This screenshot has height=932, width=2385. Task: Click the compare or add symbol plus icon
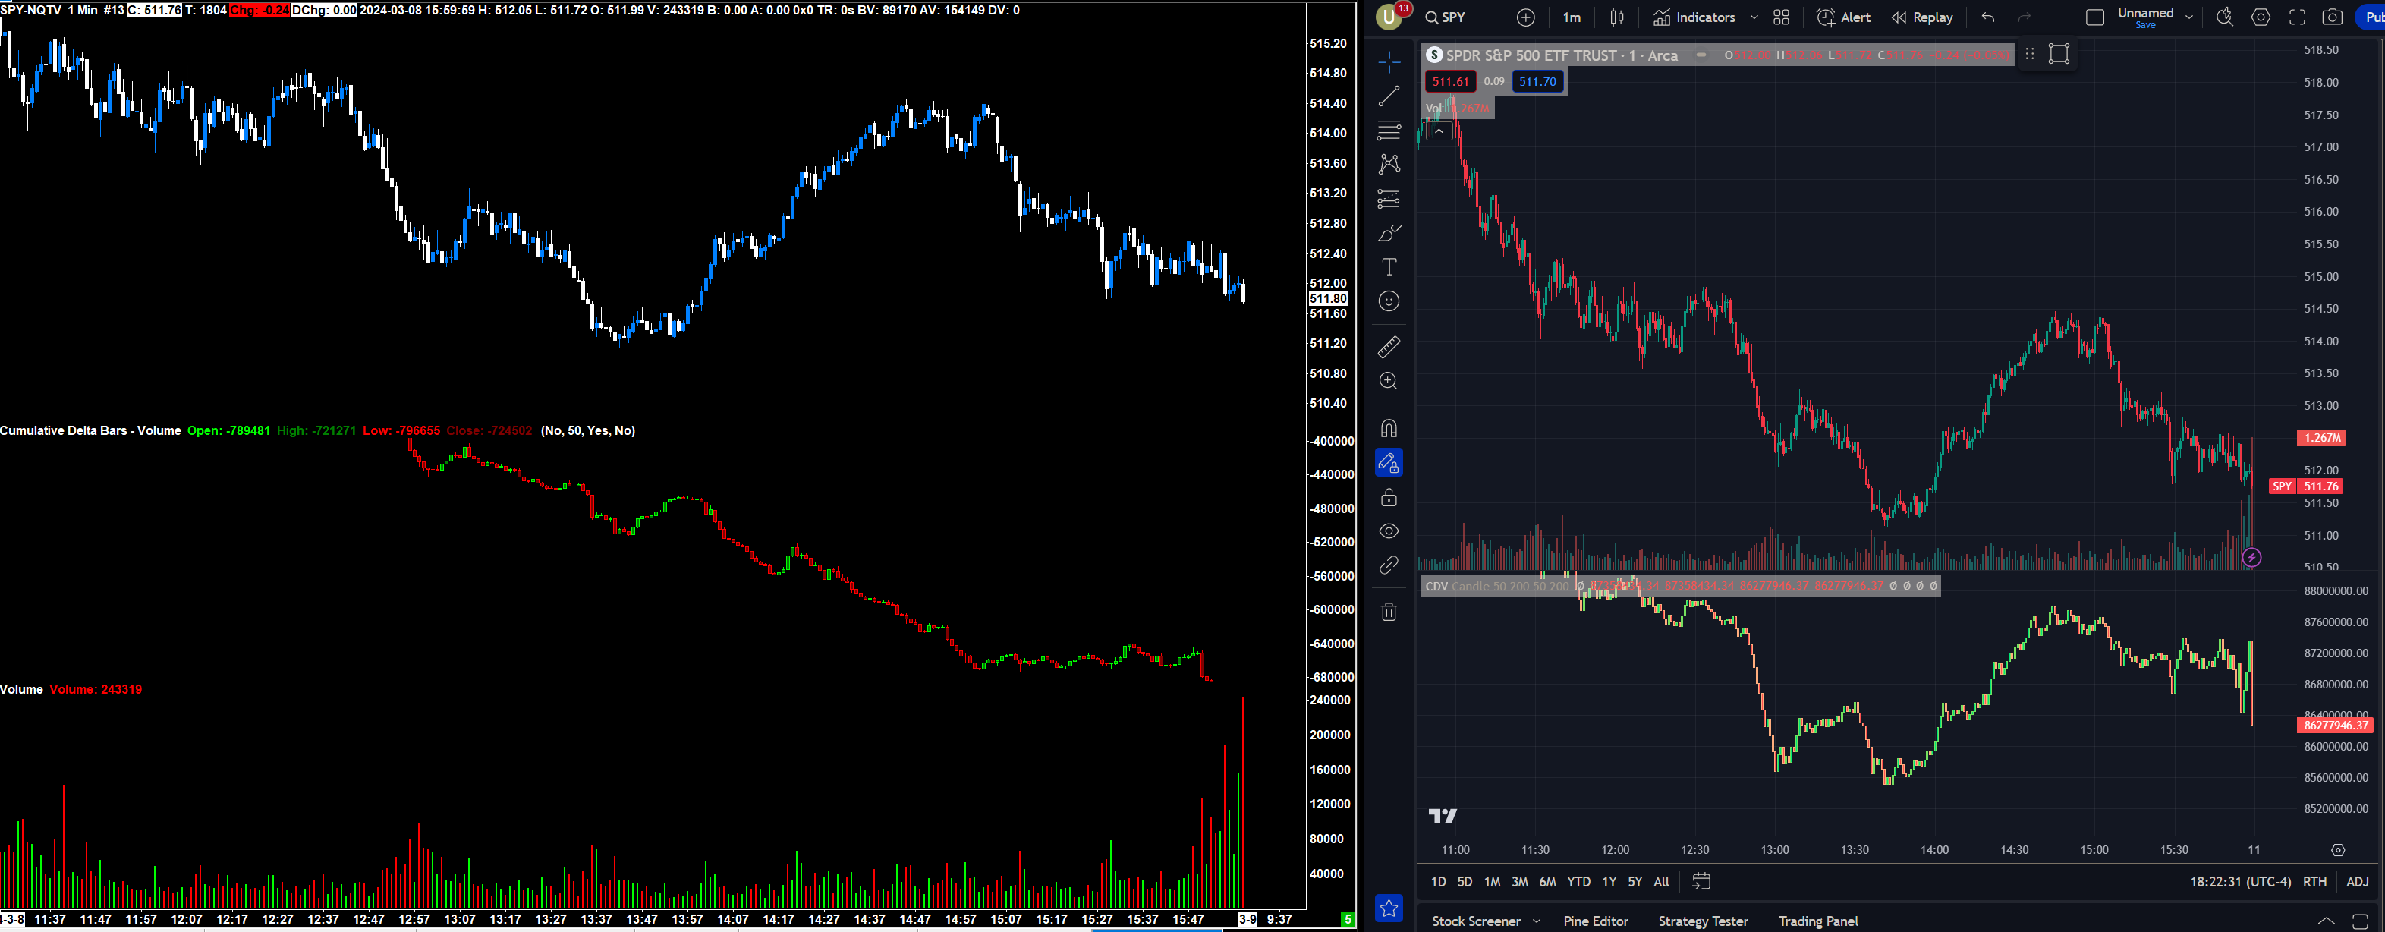tap(1526, 17)
